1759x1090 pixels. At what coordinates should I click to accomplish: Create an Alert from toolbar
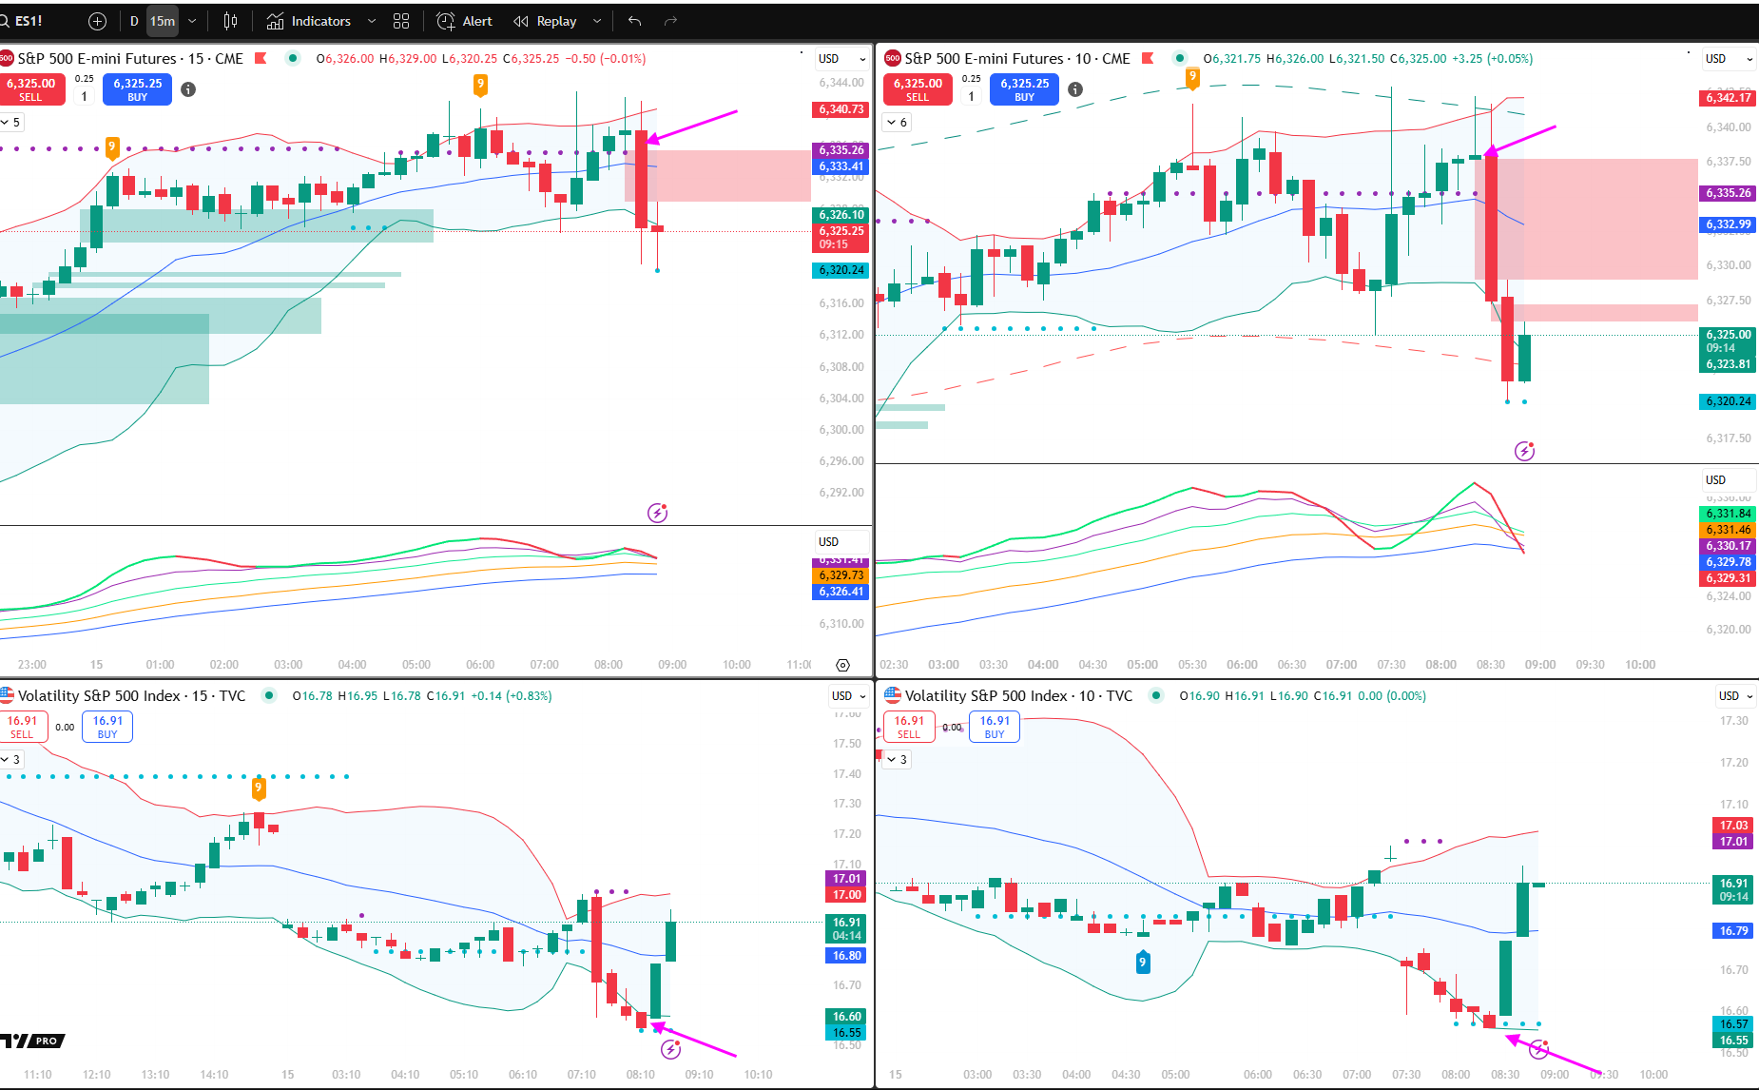coord(465,21)
